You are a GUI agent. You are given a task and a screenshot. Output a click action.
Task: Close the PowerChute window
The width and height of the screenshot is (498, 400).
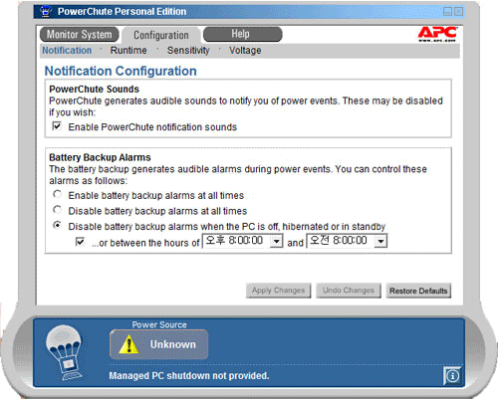(x=458, y=12)
